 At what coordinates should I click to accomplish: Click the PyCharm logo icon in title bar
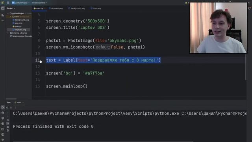3,3
